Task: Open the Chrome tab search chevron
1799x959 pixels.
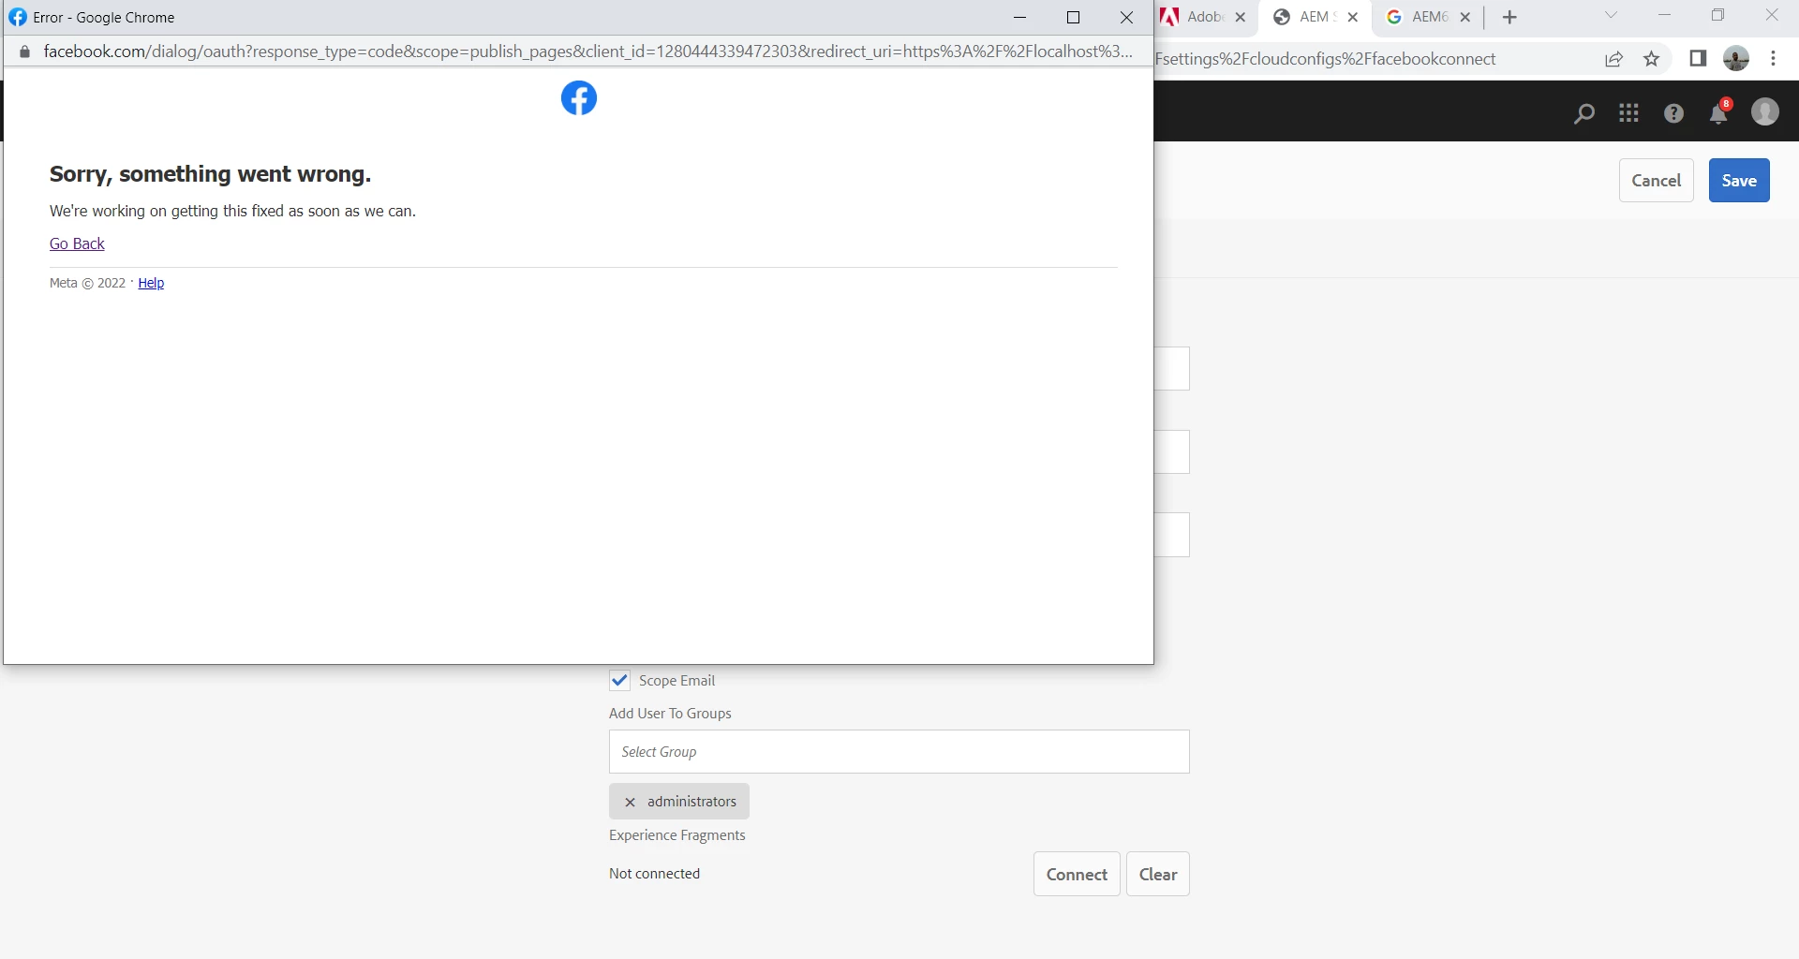Action: click(1611, 16)
